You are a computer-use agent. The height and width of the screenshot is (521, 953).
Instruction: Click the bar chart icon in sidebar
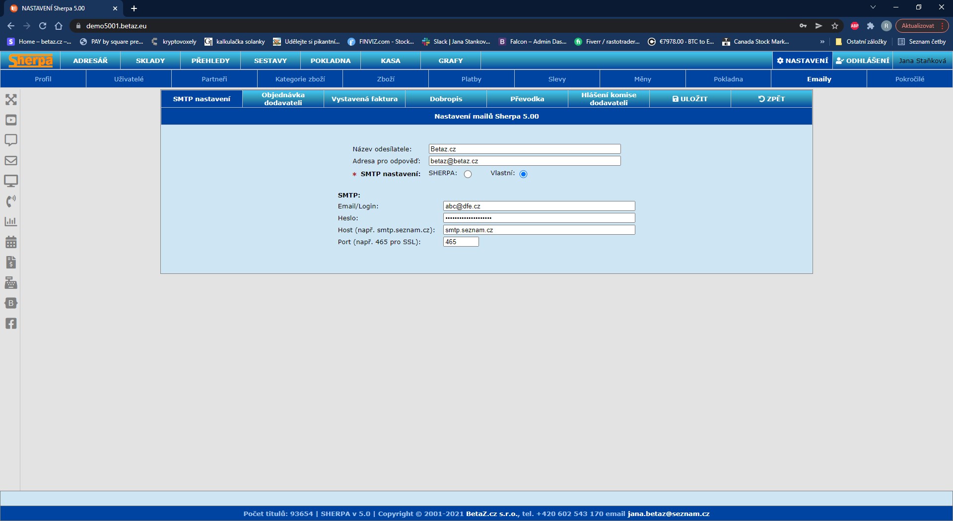pyautogui.click(x=11, y=222)
